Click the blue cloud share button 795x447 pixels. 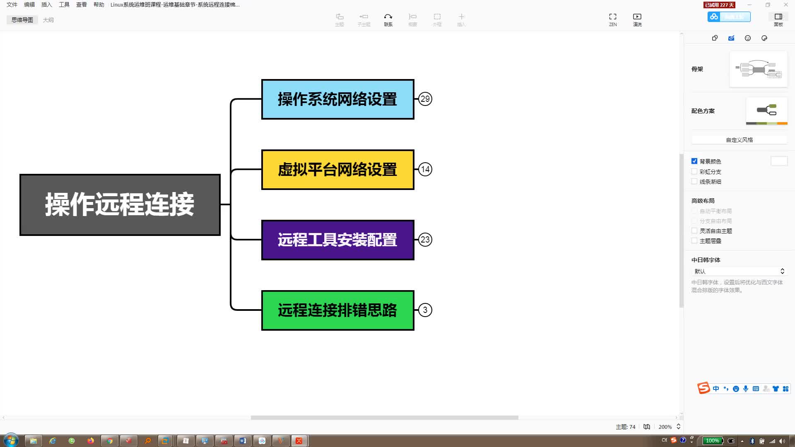729,17
